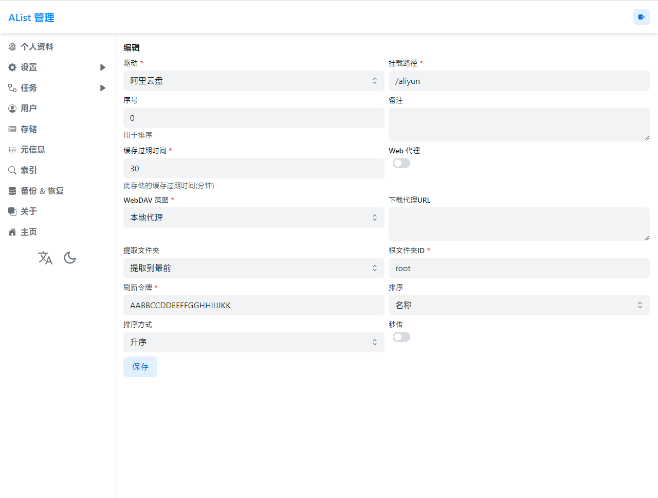Turn on the 秒传 switch
Viewport: 658px width, 498px height.
pos(401,337)
